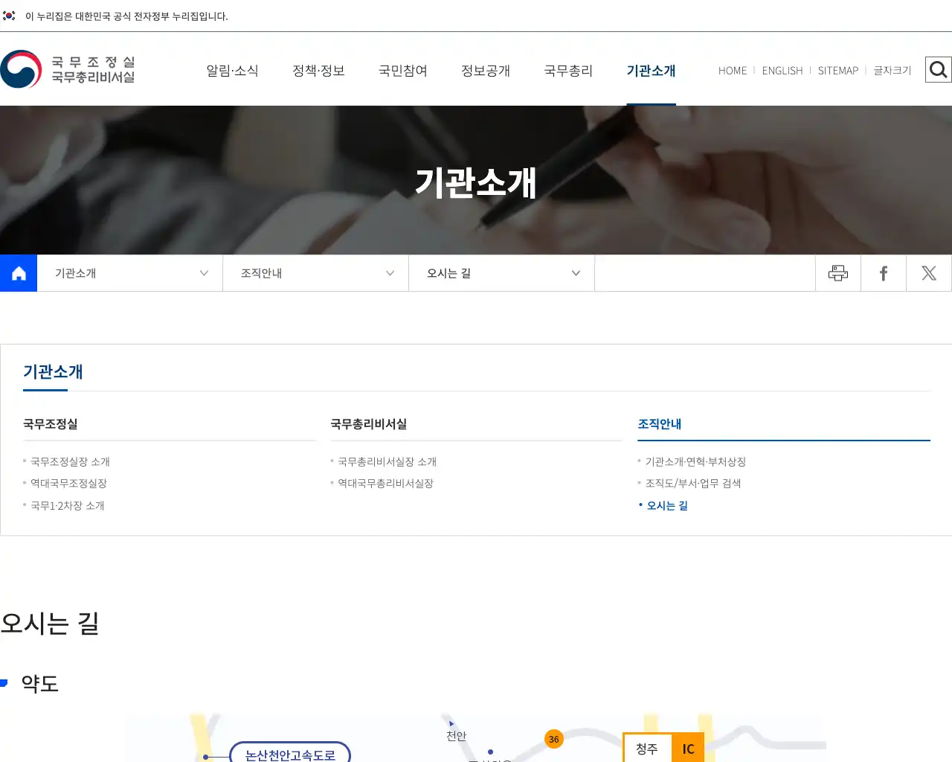Go to home via blue house icon
Viewport: 952px width, 762px height.
[x=19, y=273]
